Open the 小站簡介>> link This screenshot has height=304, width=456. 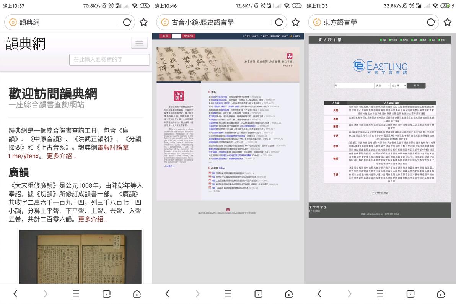tap(169, 166)
